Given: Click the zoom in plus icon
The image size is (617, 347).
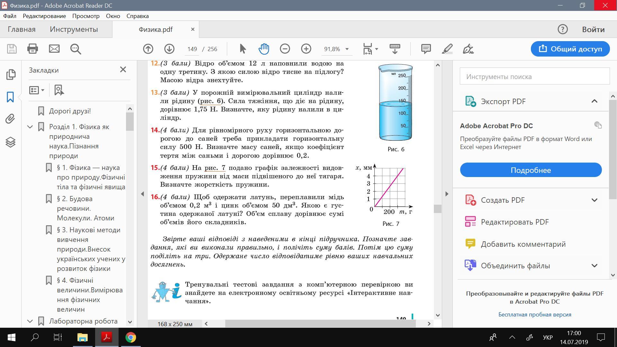Looking at the screenshot, I should tap(306, 49).
